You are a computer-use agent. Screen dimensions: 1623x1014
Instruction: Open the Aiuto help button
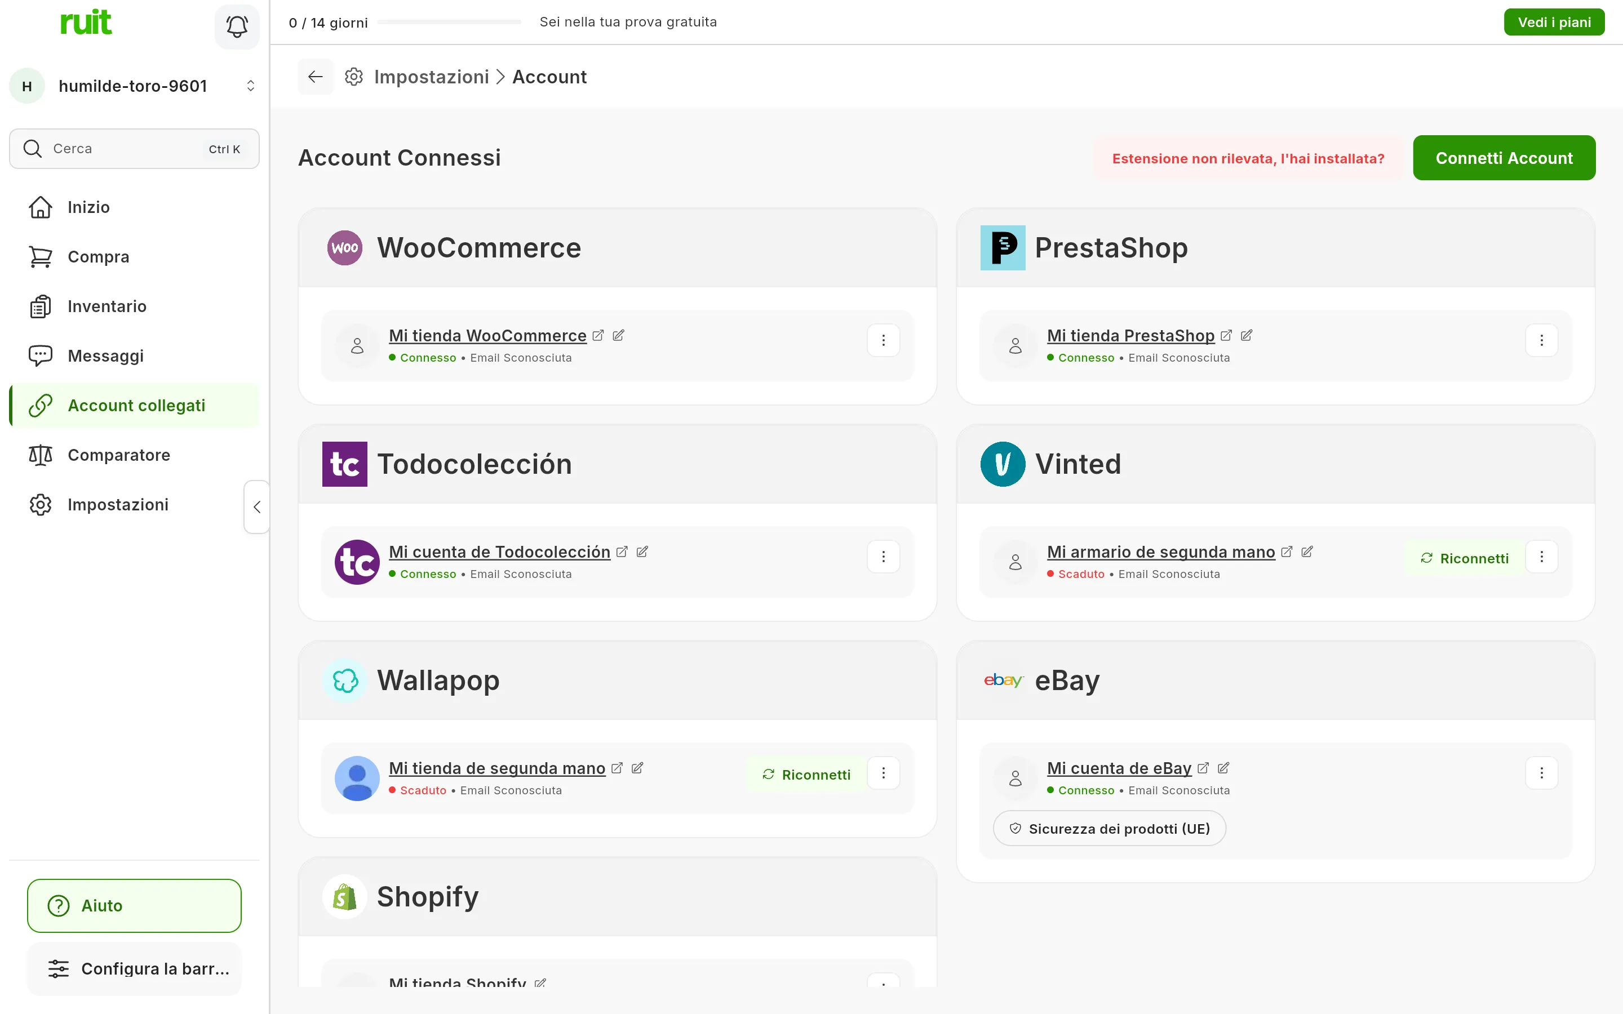pyautogui.click(x=134, y=906)
